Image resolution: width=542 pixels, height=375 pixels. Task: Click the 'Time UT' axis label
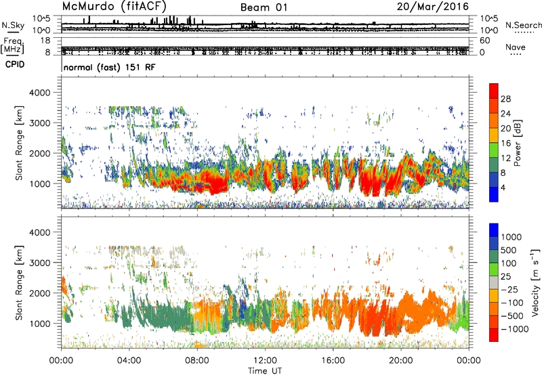click(x=265, y=371)
